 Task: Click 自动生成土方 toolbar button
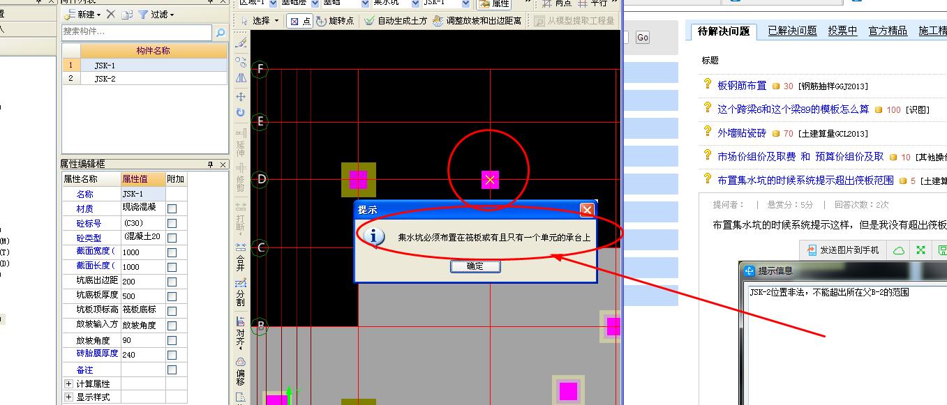point(395,21)
